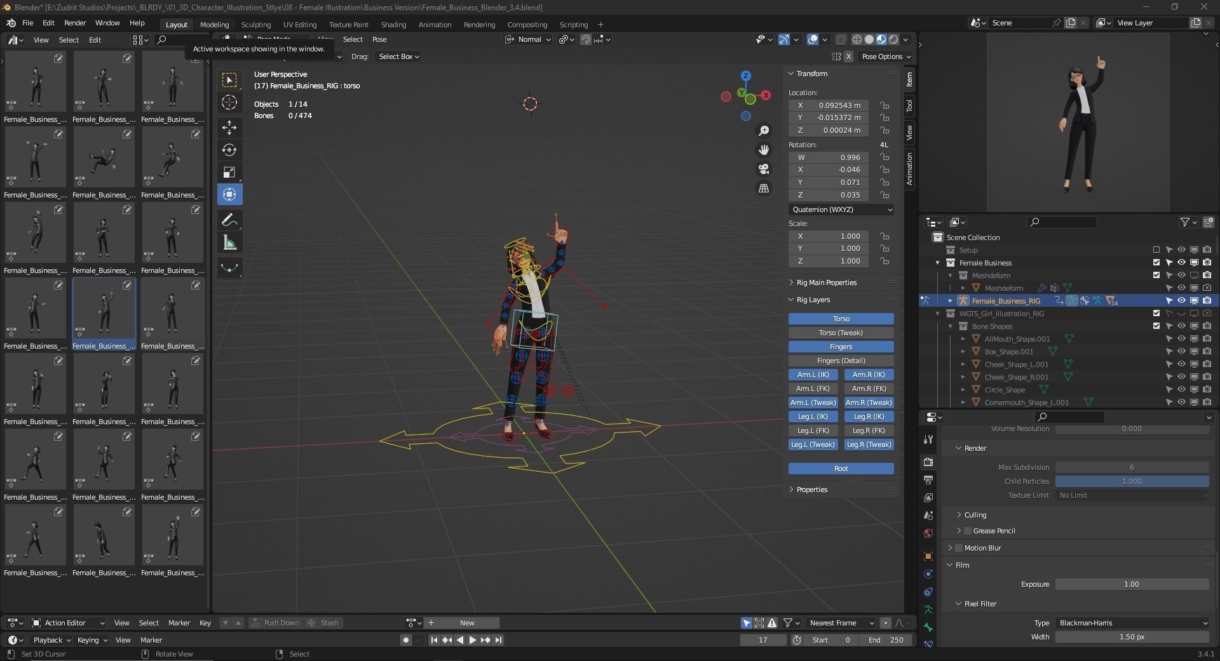Viewport: 1220px width, 661px height.
Task: Enable the Motion Blur checkbox
Action: click(x=959, y=548)
